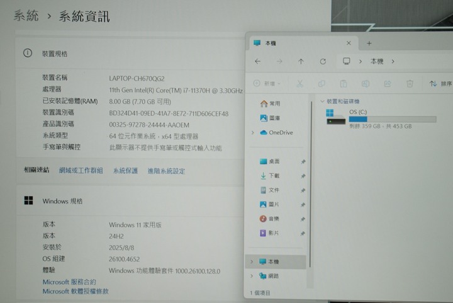453x303 pixels.
Task: Select the 本機 File Explorer tab
Action: 302,43
